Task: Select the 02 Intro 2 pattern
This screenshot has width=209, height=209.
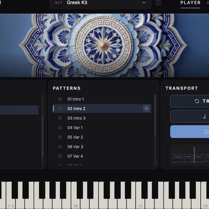Action: (x=102, y=109)
